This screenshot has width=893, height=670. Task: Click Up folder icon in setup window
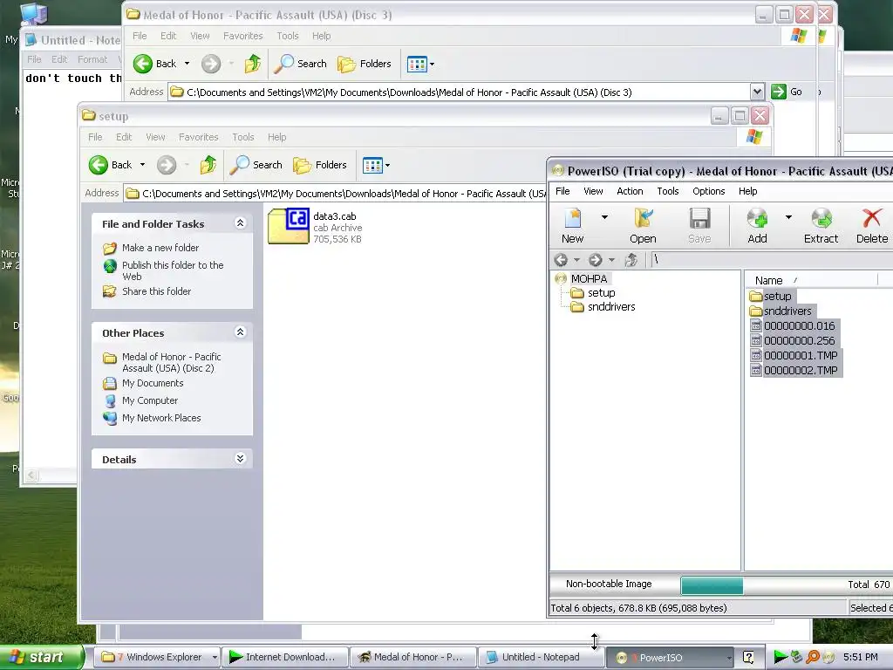coord(208,165)
